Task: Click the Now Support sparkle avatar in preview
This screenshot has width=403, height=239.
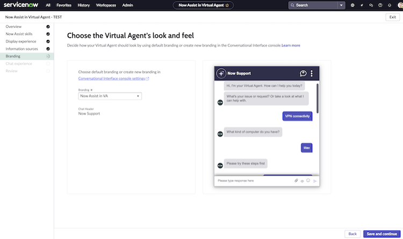Action: 221,73
